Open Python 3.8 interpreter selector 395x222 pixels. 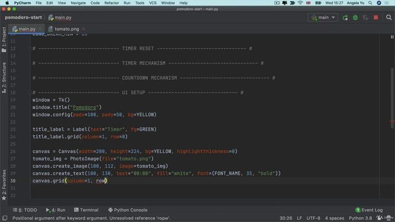[x=360, y=218]
